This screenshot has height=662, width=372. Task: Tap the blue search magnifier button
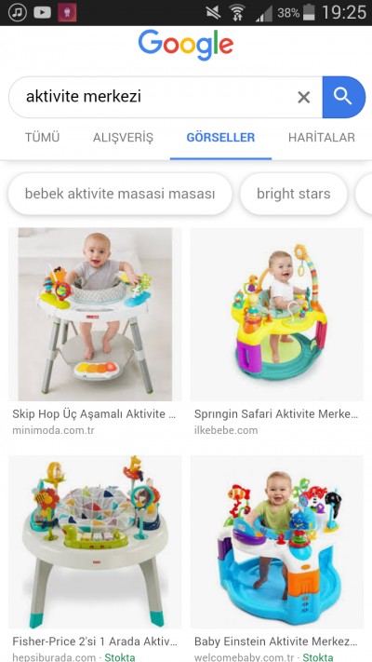(343, 97)
